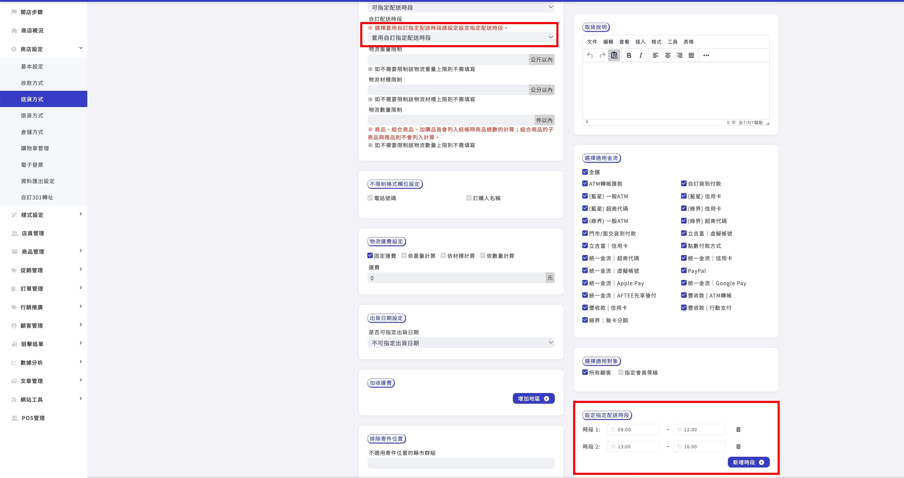Click the 物流重量限制 input field
This screenshot has height=478, width=904.
click(x=448, y=59)
